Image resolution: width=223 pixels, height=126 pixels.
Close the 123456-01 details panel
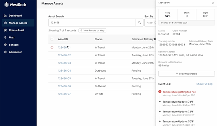[x=213, y=3]
